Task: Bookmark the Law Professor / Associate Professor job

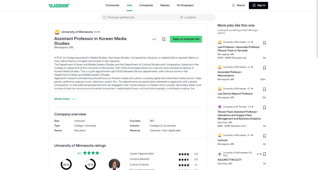Action: pos(264,43)
